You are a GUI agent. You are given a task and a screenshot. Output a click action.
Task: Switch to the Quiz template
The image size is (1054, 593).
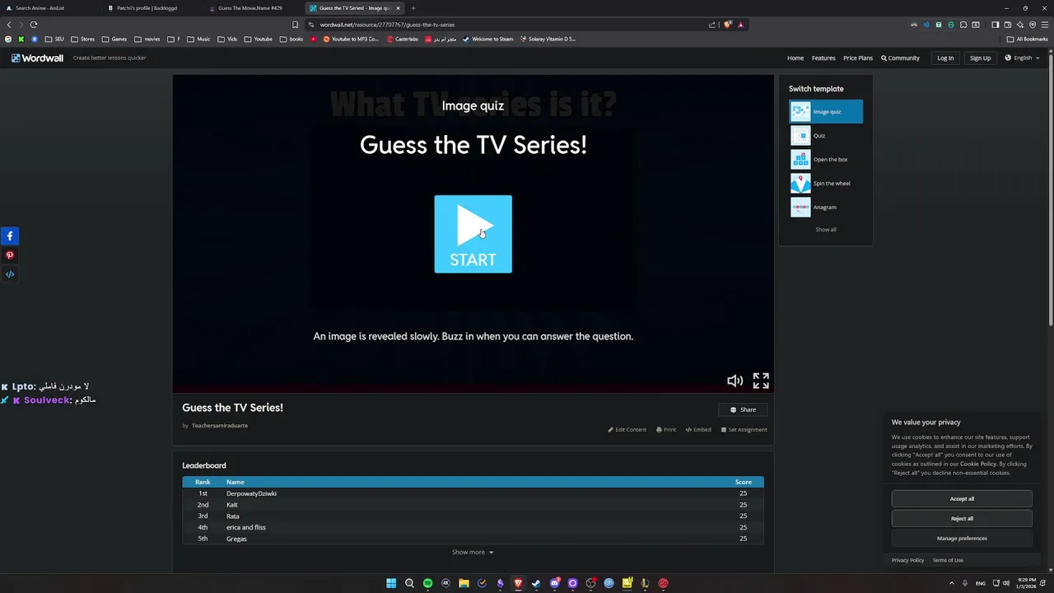(826, 135)
